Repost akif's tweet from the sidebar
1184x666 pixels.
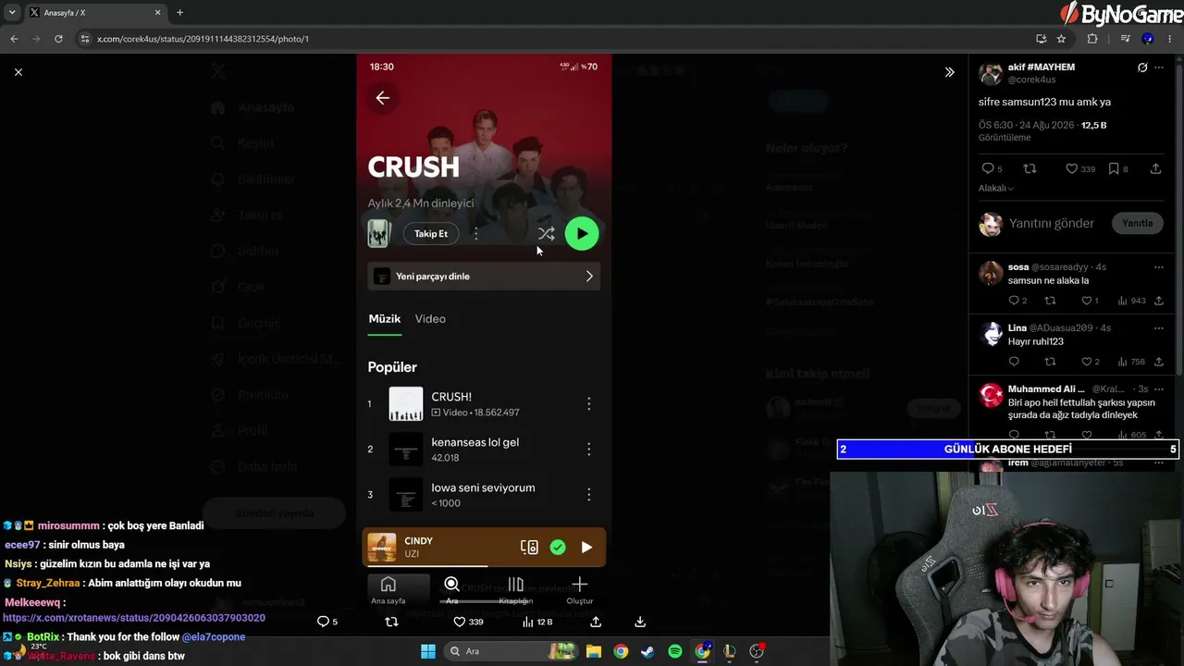click(x=1030, y=169)
